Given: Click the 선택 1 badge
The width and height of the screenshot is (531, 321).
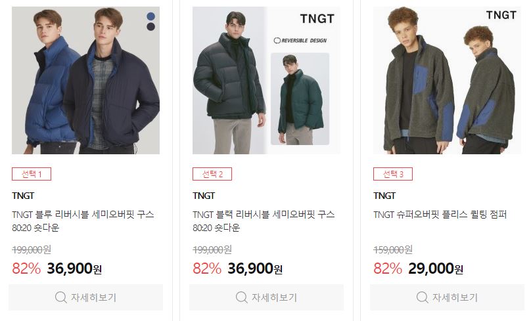Looking at the screenshot, I should [x=32, y=174].
